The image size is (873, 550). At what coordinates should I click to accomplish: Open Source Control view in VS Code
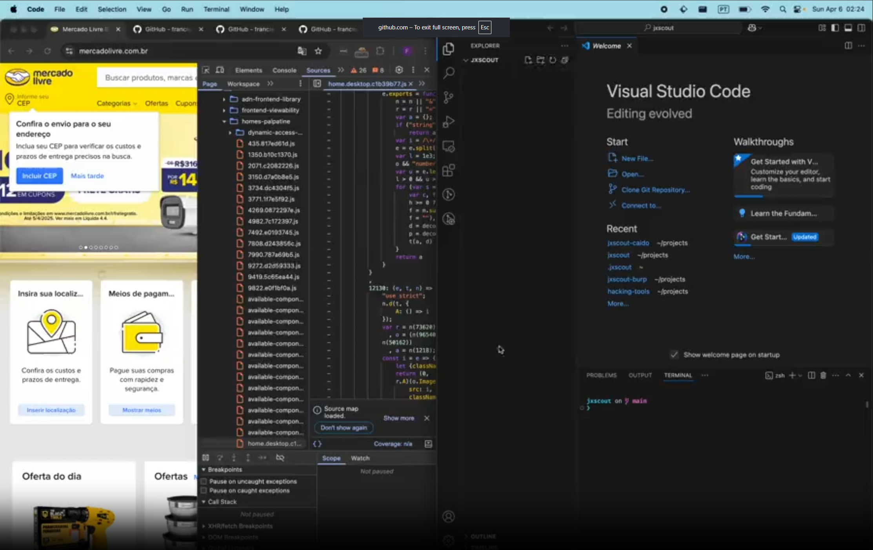(448, 98)
